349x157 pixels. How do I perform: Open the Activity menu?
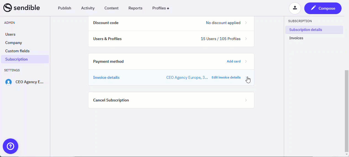click(88, 8)
